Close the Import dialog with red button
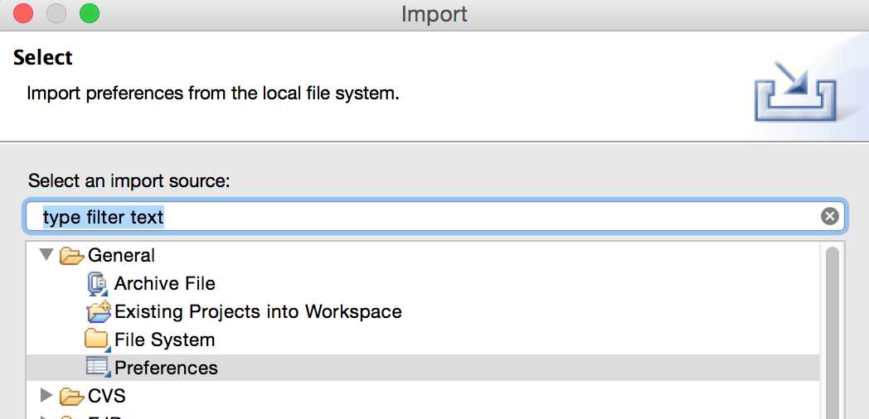 [22, 13]
